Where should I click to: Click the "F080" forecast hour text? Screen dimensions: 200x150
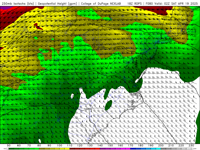(149, 4)
